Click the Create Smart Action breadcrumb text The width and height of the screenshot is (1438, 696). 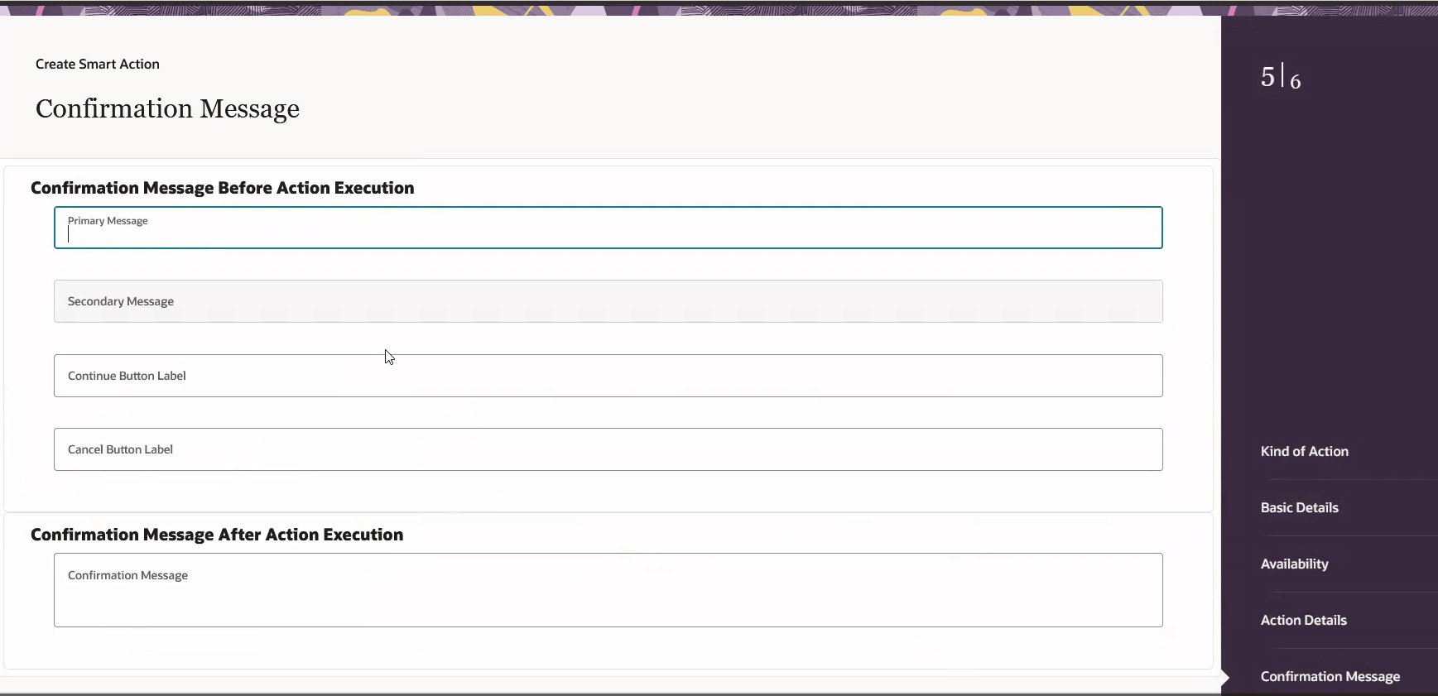(x=98, y=64)
